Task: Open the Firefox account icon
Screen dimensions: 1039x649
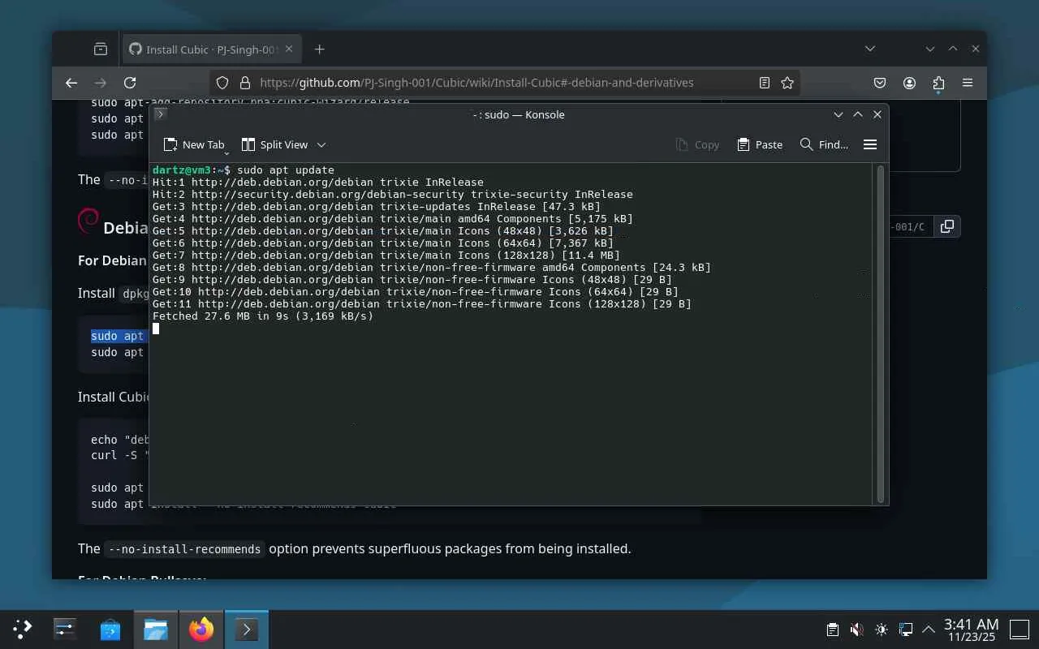Action: click(x=910, y=83)
